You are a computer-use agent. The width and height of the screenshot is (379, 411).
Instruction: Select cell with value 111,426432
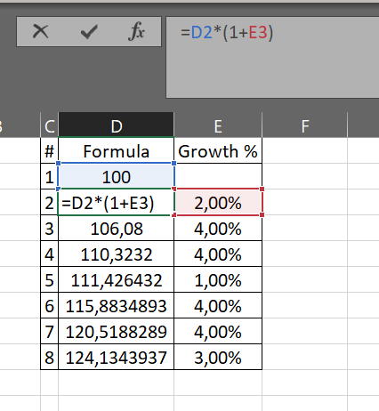click(117, 280)
